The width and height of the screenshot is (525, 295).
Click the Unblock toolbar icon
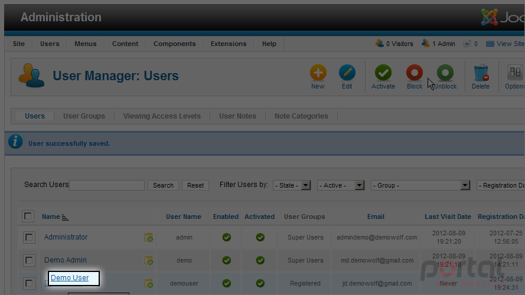(445, 73)
